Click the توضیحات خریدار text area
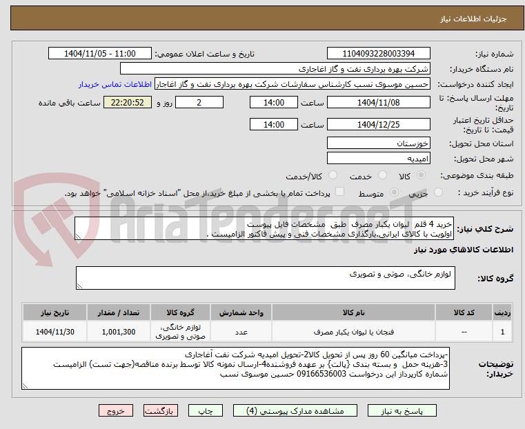The width and height of the screenshot is (525, 429). (235, 368)
